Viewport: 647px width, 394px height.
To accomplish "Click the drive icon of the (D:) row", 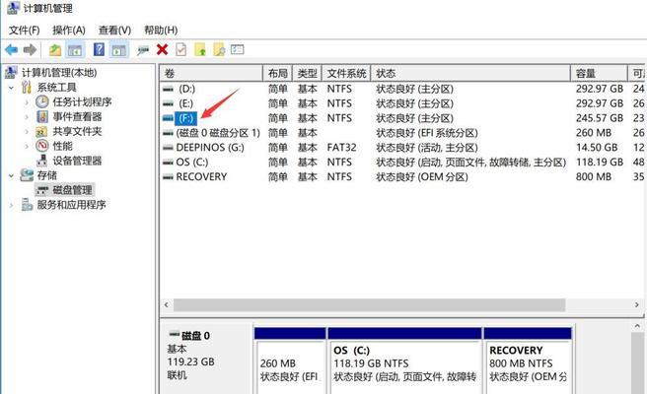I will click(168, 89).
